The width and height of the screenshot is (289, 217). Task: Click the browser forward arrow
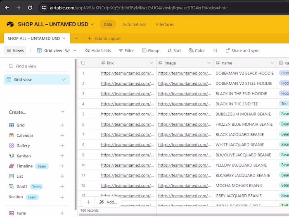coord(18,8)
